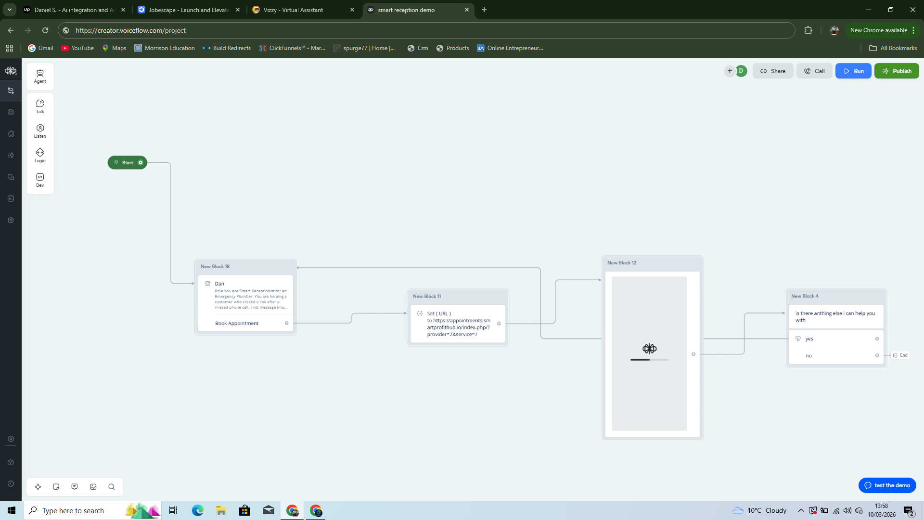The height and width of the screenshot is (520, 924).
Task: Open the analytics panel icon
Action: pyautogui.click(x=11, y=198)
